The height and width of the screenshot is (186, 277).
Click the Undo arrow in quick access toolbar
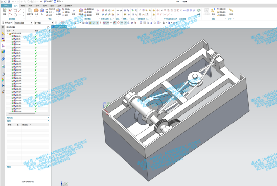13,2
